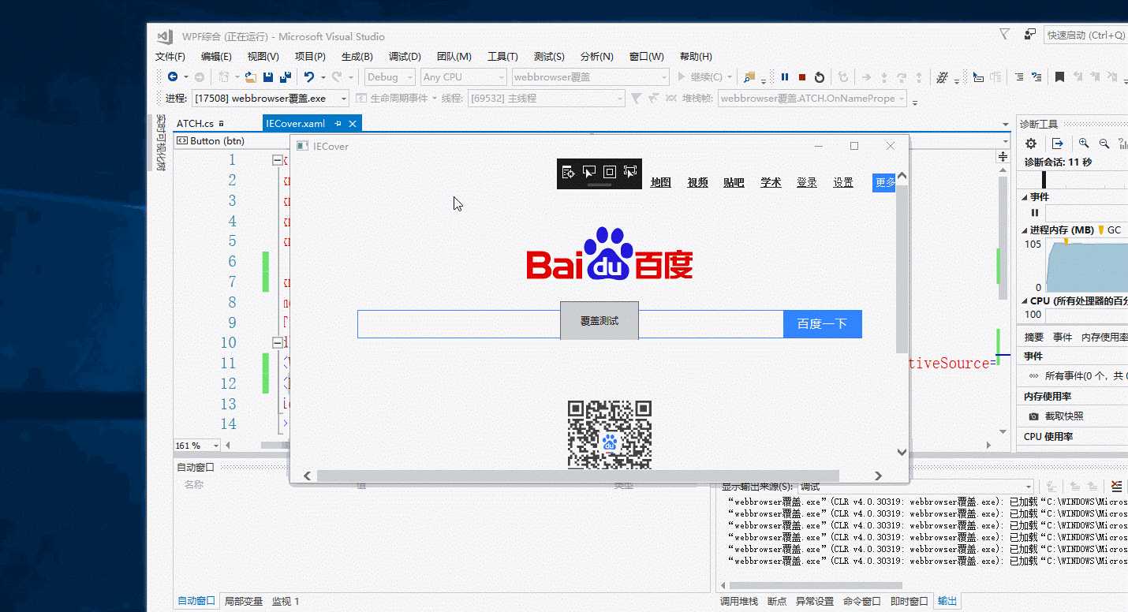Click the clear all output icon
This screenshot has width=1128, height=612.
(1116, 487)
